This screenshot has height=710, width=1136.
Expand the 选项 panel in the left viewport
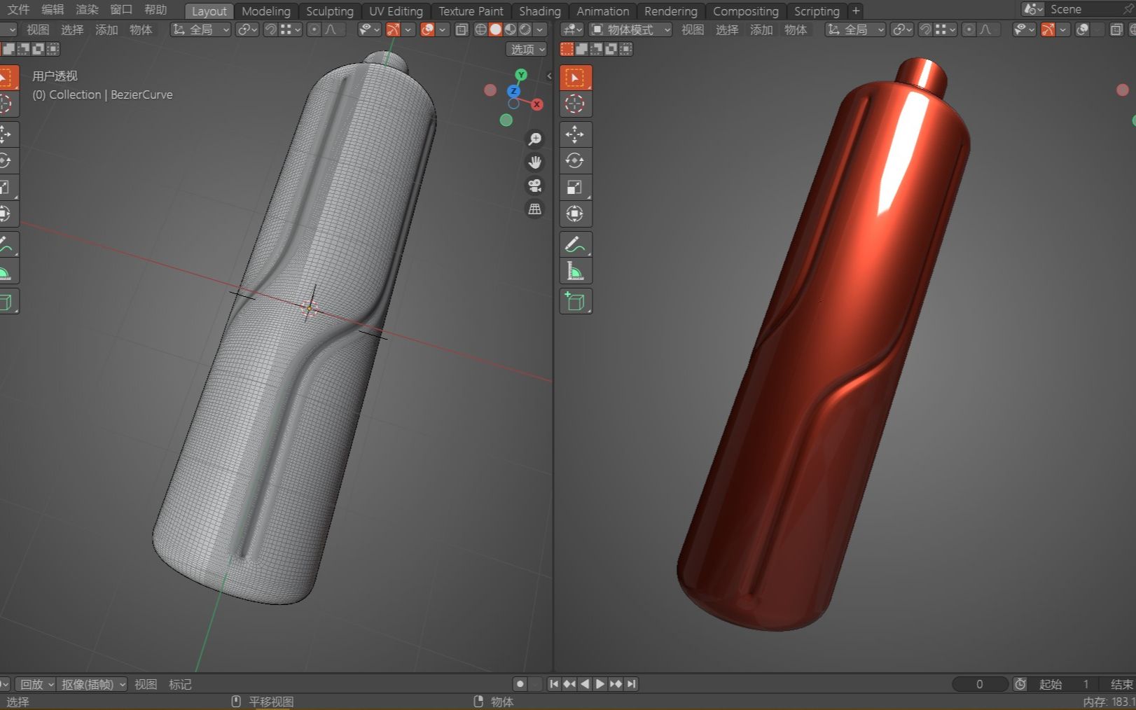pyautogui.click(x=527, y=49)
